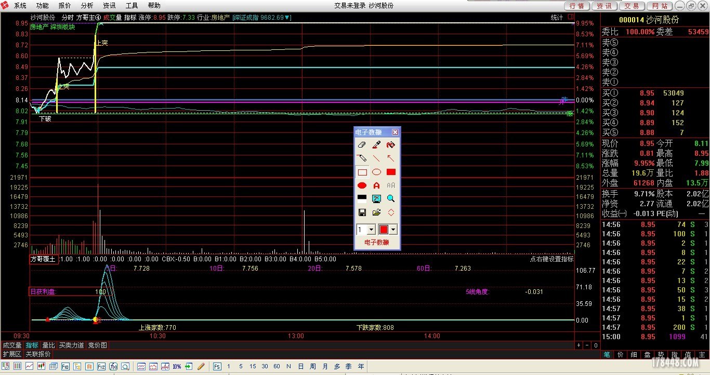Click the open folder icon in palette

[x=377, y=212]
